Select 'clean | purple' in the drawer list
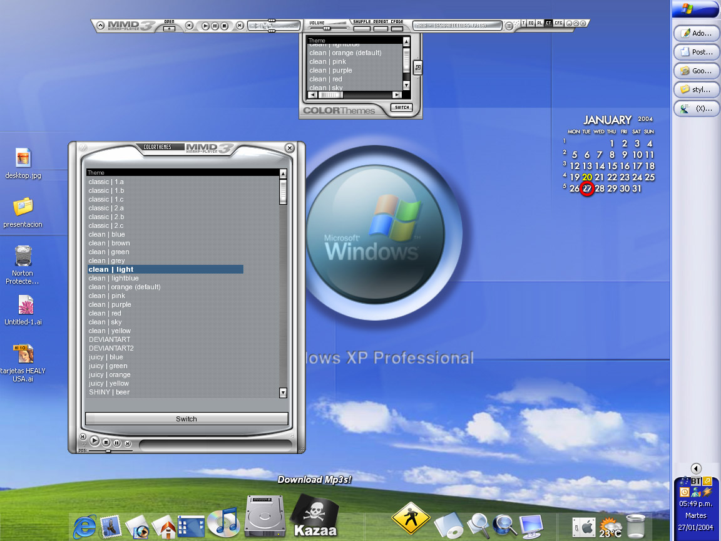Screen dimensions: 721x541 (x=330, y=70)
